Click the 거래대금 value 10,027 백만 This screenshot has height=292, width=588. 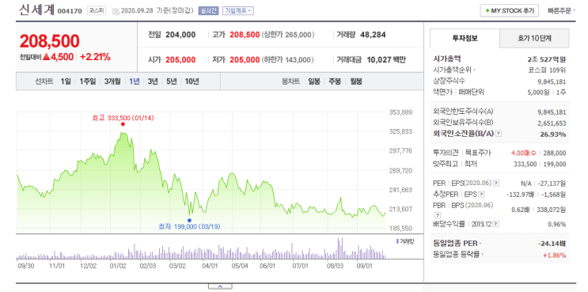point(386,59)
